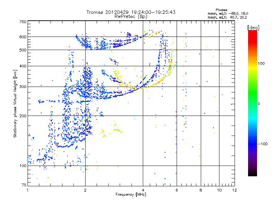Click the y-axis tick label '500'

click(23, 50)
